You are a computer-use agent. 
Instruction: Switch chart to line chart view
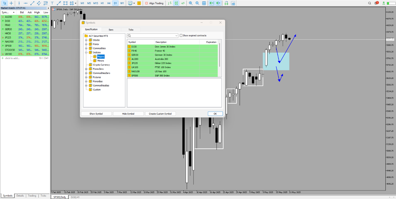click(183, 3)
